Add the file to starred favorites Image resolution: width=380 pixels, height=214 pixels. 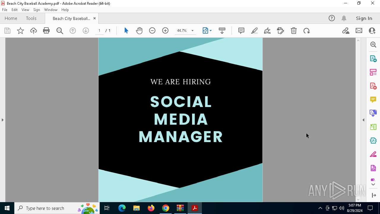point(20,31)
